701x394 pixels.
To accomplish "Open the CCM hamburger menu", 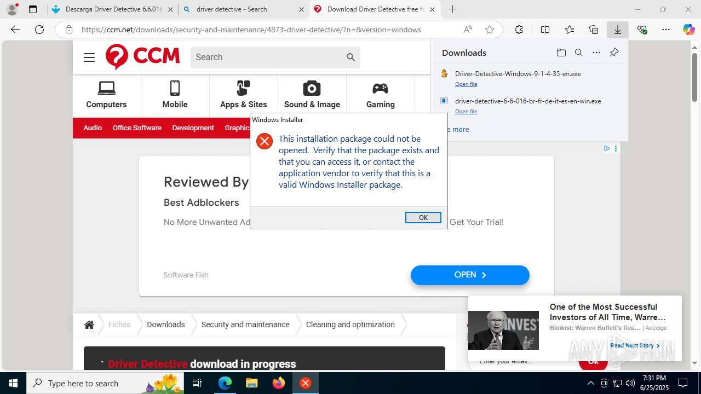I will 89,57.
